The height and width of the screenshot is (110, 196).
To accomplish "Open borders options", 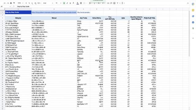I will 81,3.
